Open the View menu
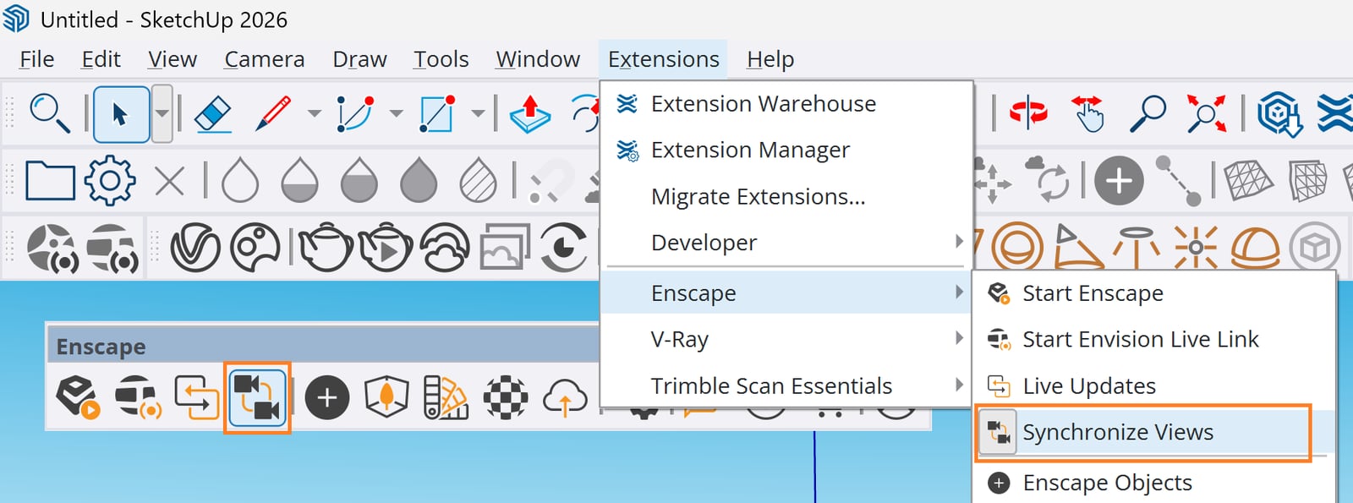The image size is (1353, 503). click(x=173, y=59)
